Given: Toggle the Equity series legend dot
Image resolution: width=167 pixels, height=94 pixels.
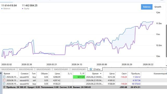Looking at the screenshot, I should click(x=23, y=9).
